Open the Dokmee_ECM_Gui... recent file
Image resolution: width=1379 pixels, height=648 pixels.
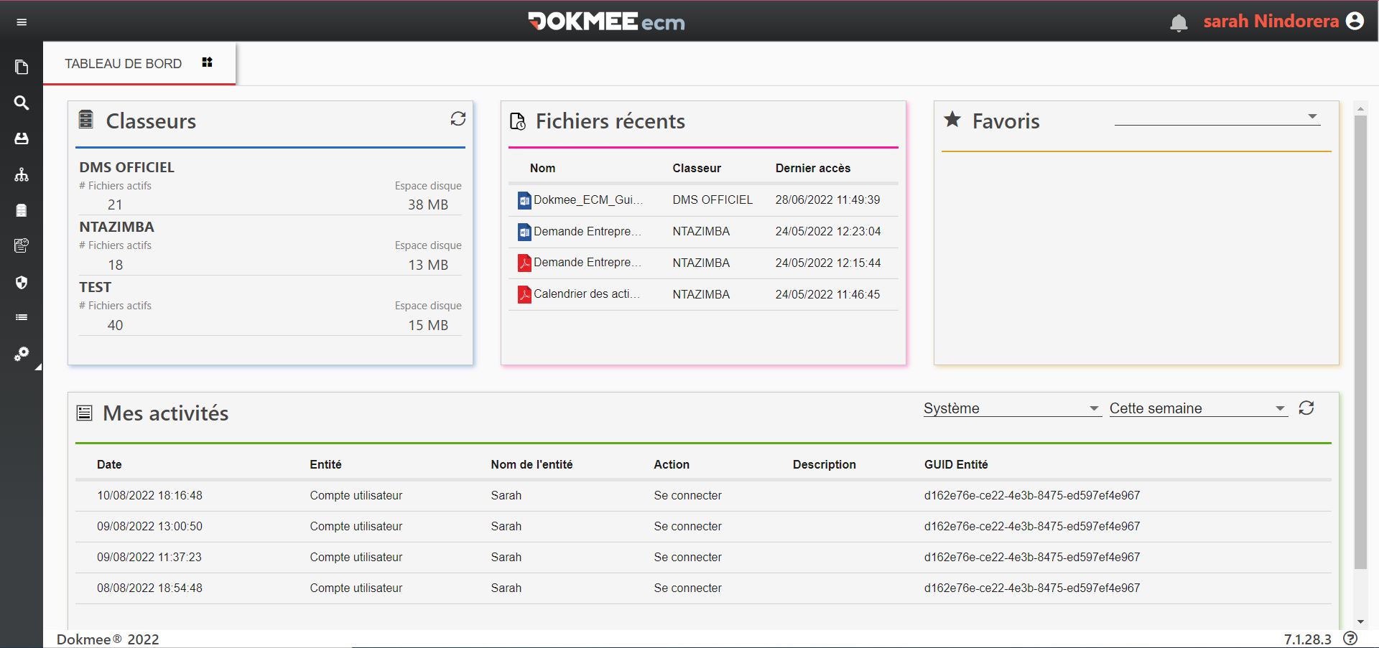588,200
